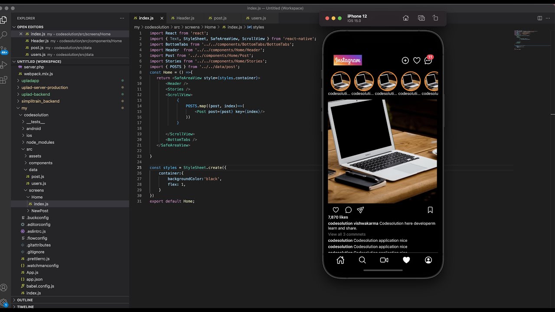The height and width of the screenshot is (312, 555).
Task: Tap the filled heart tab icon
Action: click(x=406, y=260)
